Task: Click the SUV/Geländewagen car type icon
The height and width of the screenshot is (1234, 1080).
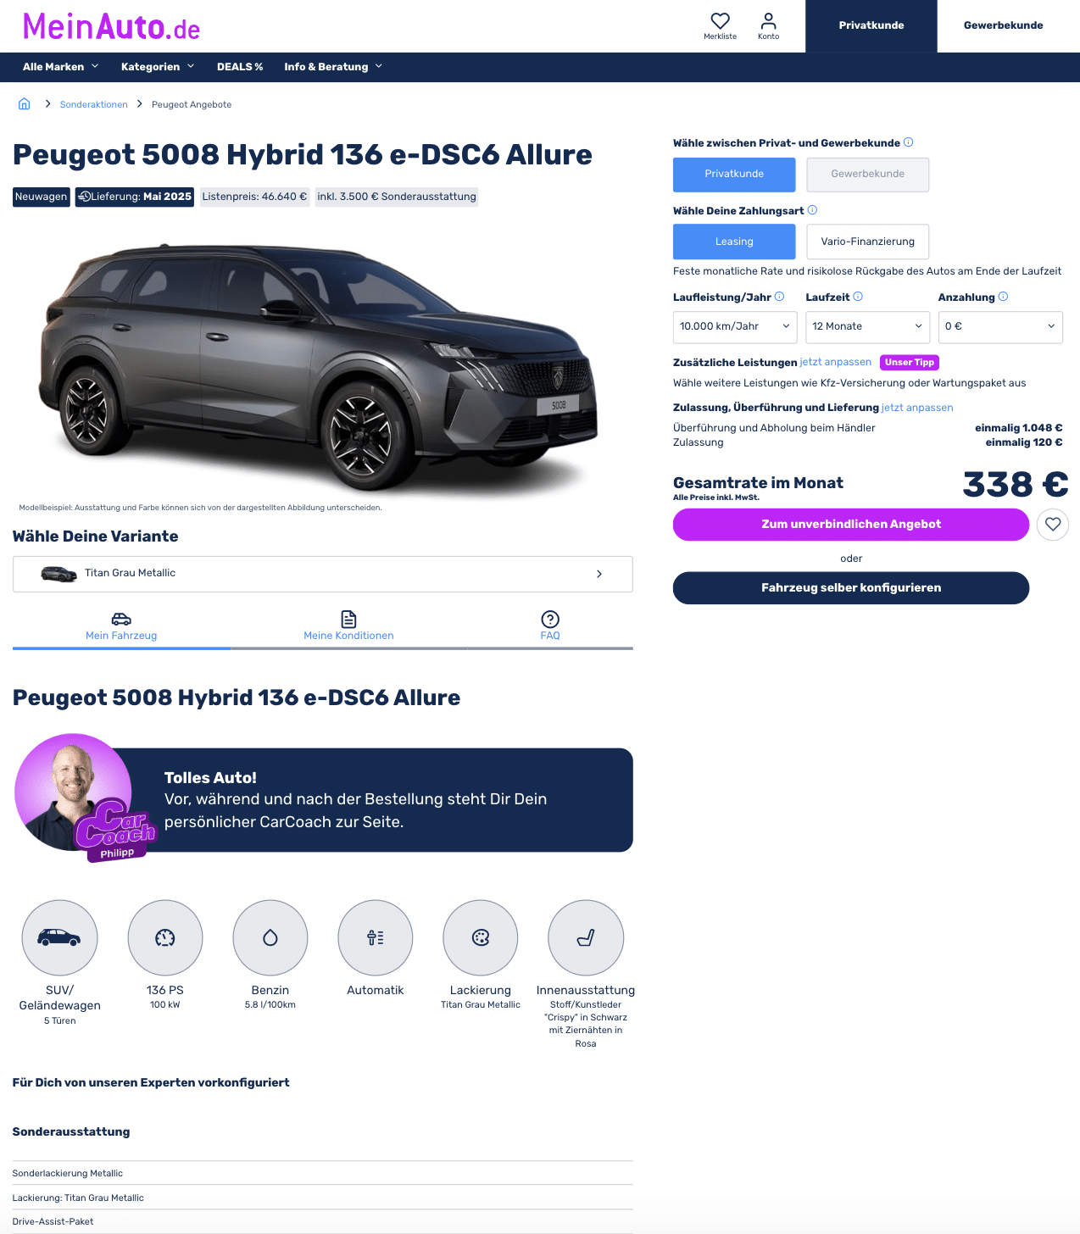Action: pos(59,938)
